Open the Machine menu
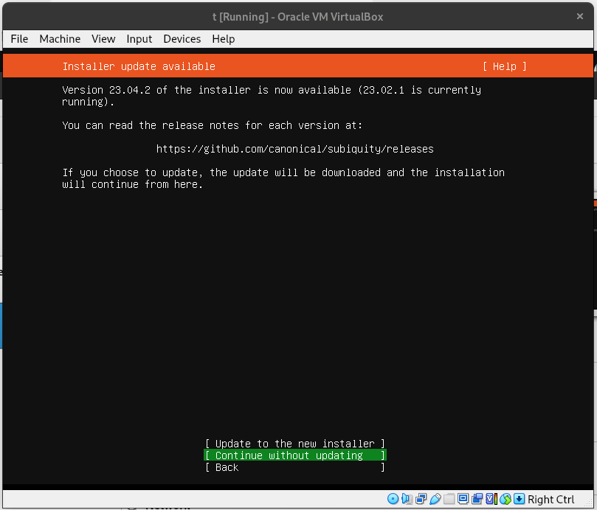 59,39
